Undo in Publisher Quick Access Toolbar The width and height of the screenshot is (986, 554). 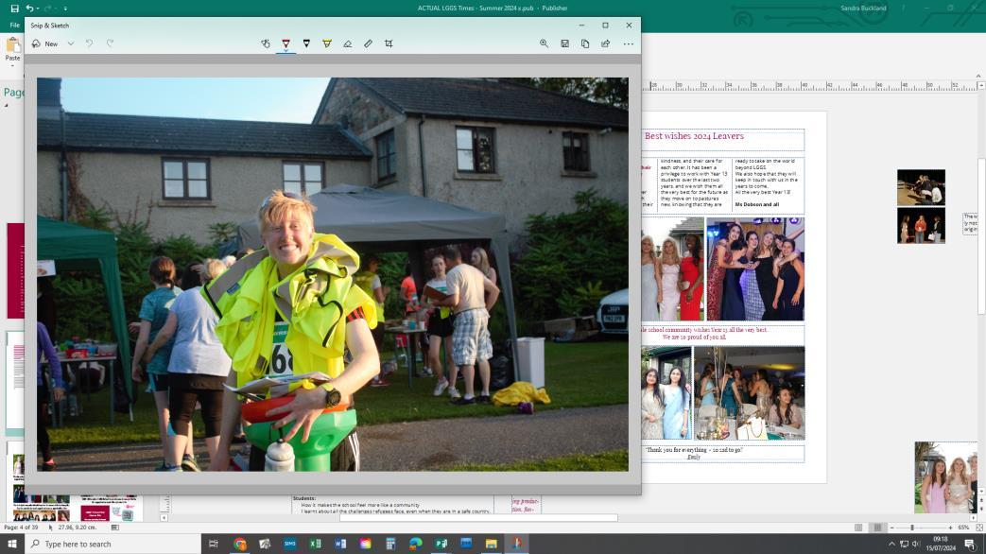[29, 9]
